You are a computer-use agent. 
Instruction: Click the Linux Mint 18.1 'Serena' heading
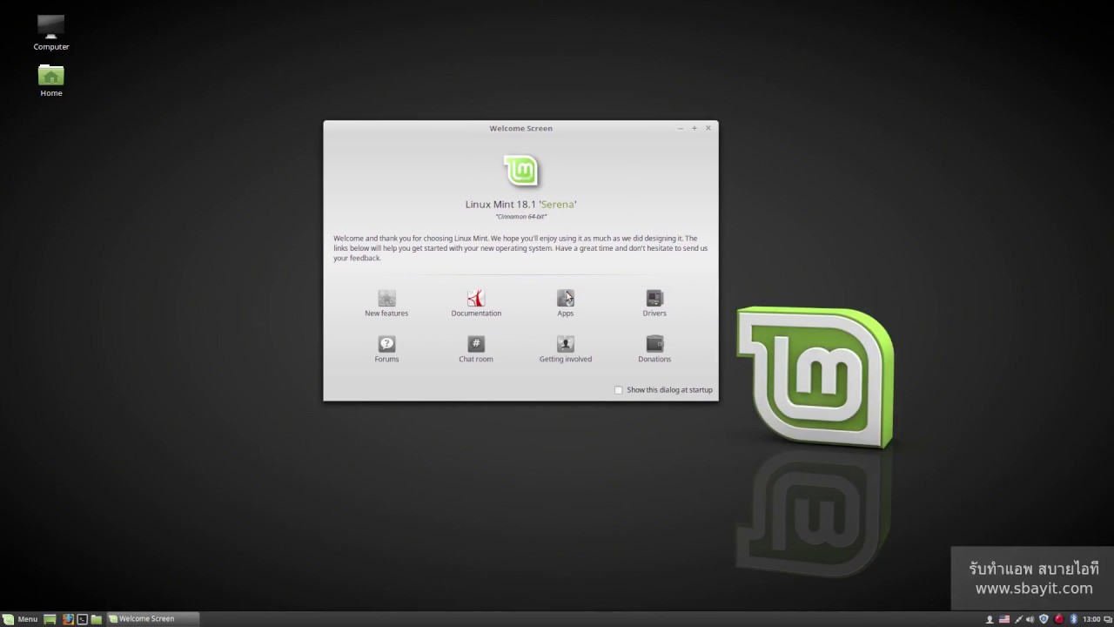pyautogui.click(x=521, y=205)
